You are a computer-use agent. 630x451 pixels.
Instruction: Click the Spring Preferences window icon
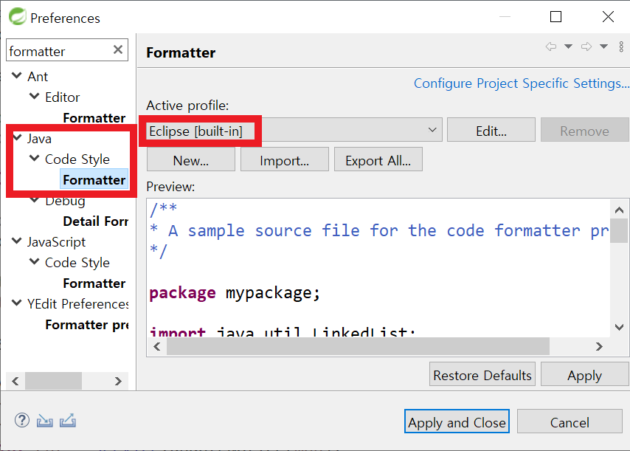pyautogui.click(x=17, y=17)
